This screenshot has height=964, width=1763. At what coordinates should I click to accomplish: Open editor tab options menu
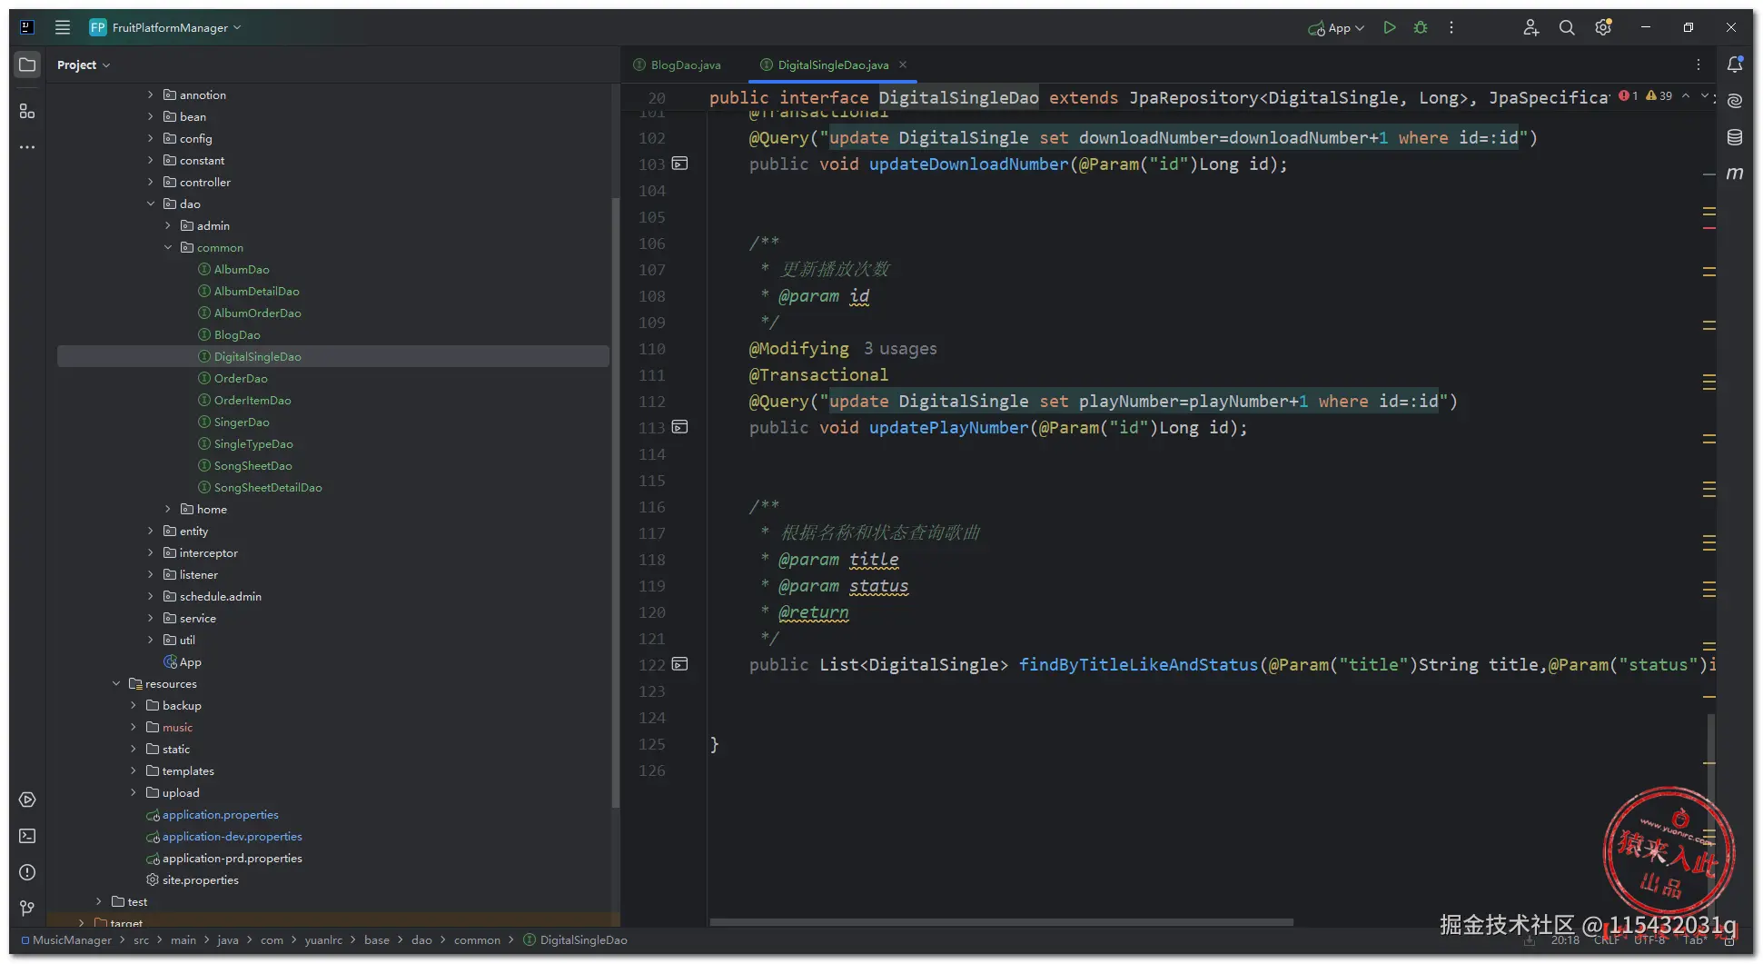pos(1699,65)
